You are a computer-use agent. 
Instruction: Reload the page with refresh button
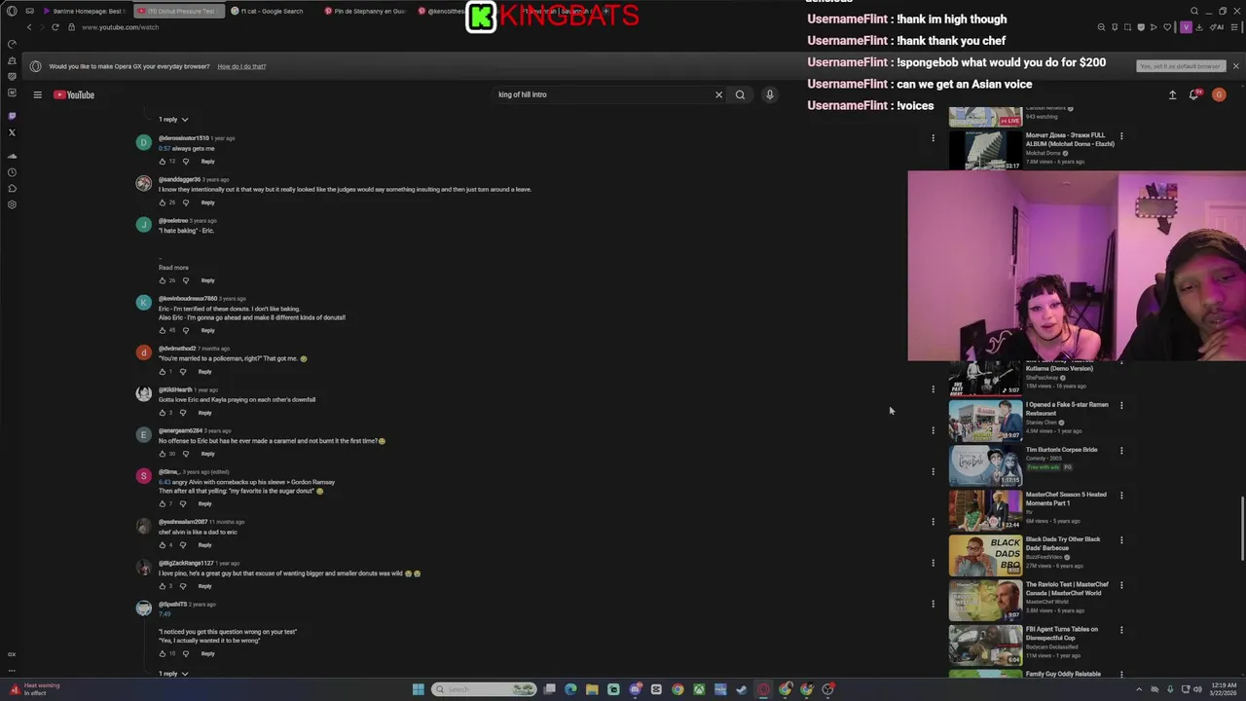[x=55, y=27]
